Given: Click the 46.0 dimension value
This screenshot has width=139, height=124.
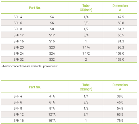Looking at the screenshot, I should [120, 102].
